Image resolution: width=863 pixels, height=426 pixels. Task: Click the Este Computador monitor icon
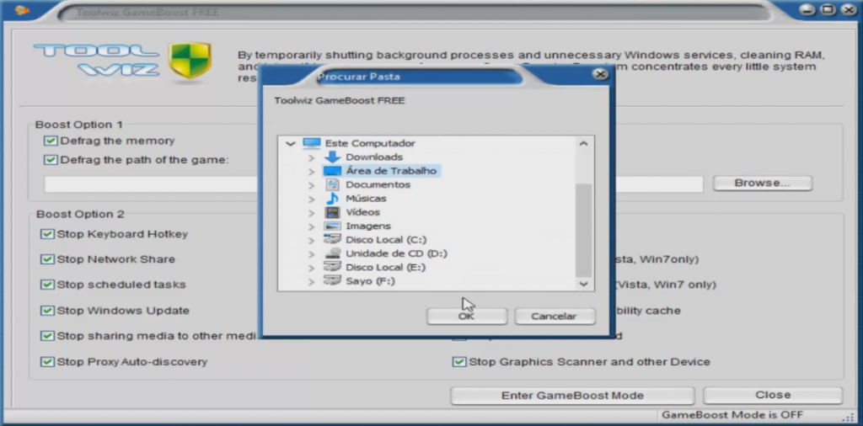[x=312, y=143]
